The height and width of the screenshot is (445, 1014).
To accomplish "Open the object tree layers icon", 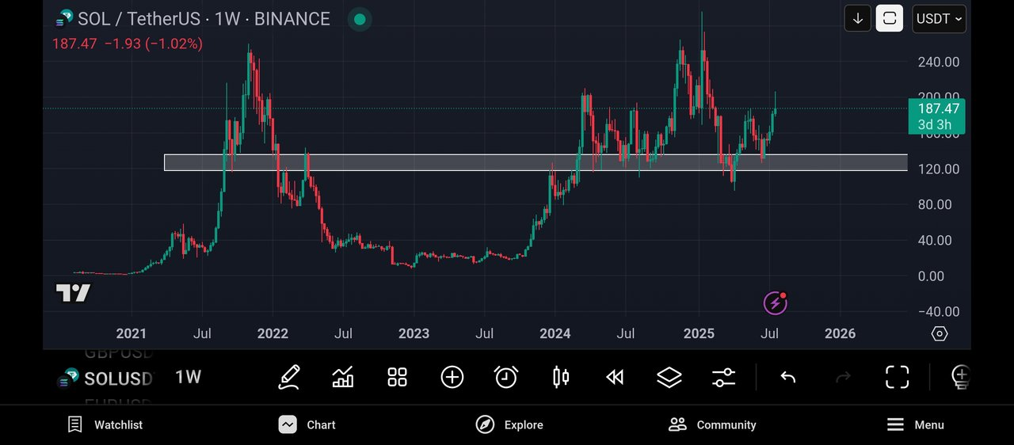I will click(669, 377).
